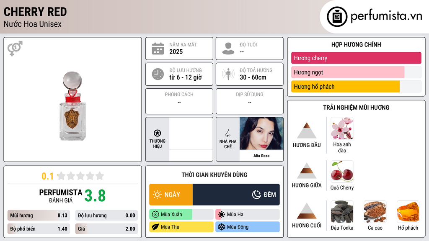The image size is (429, 241).
Task: Click the HƯƠNG GIỮA label
Action: 307,185
